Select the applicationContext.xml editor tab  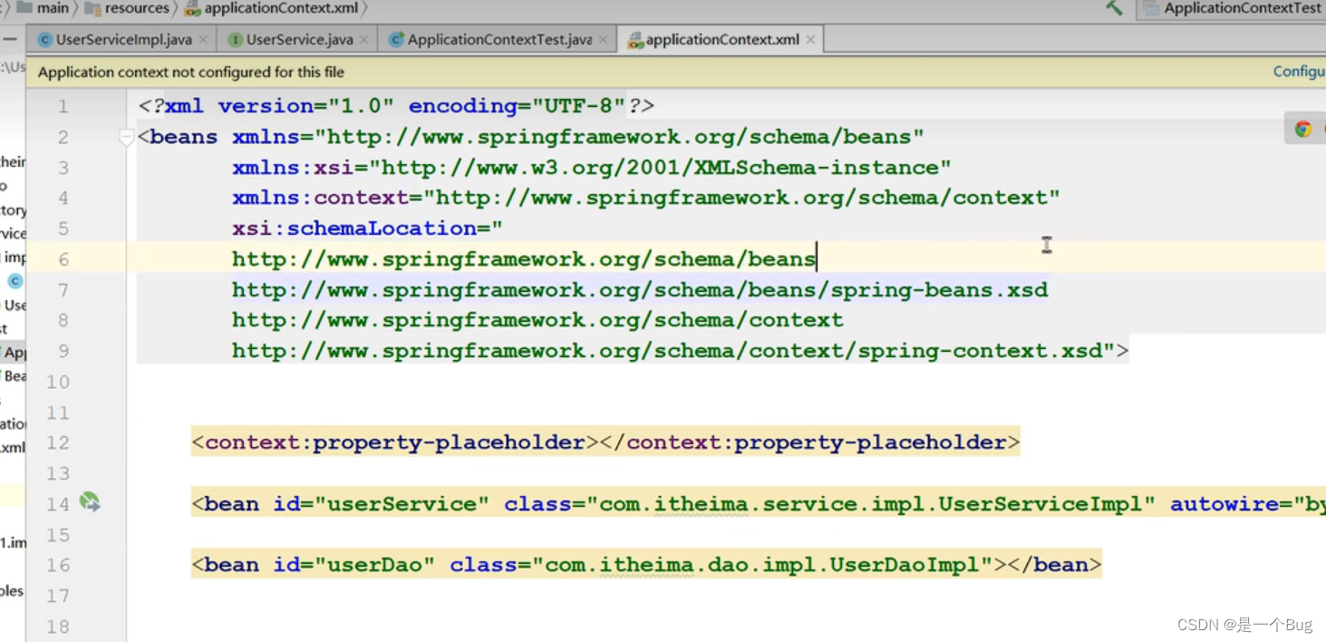click(x=722, y=40)
